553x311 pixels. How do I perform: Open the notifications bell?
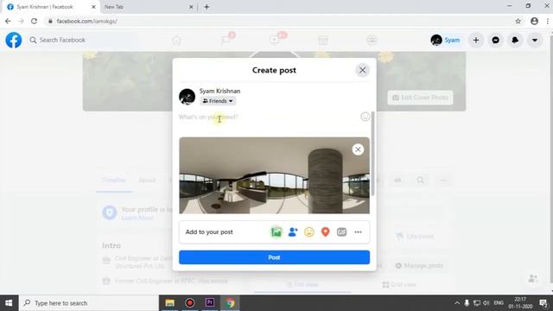(515, 41)
